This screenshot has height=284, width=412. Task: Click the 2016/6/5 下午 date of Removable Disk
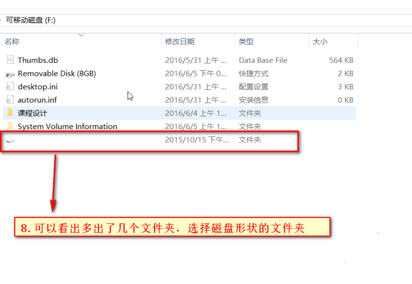click(195, 74)
